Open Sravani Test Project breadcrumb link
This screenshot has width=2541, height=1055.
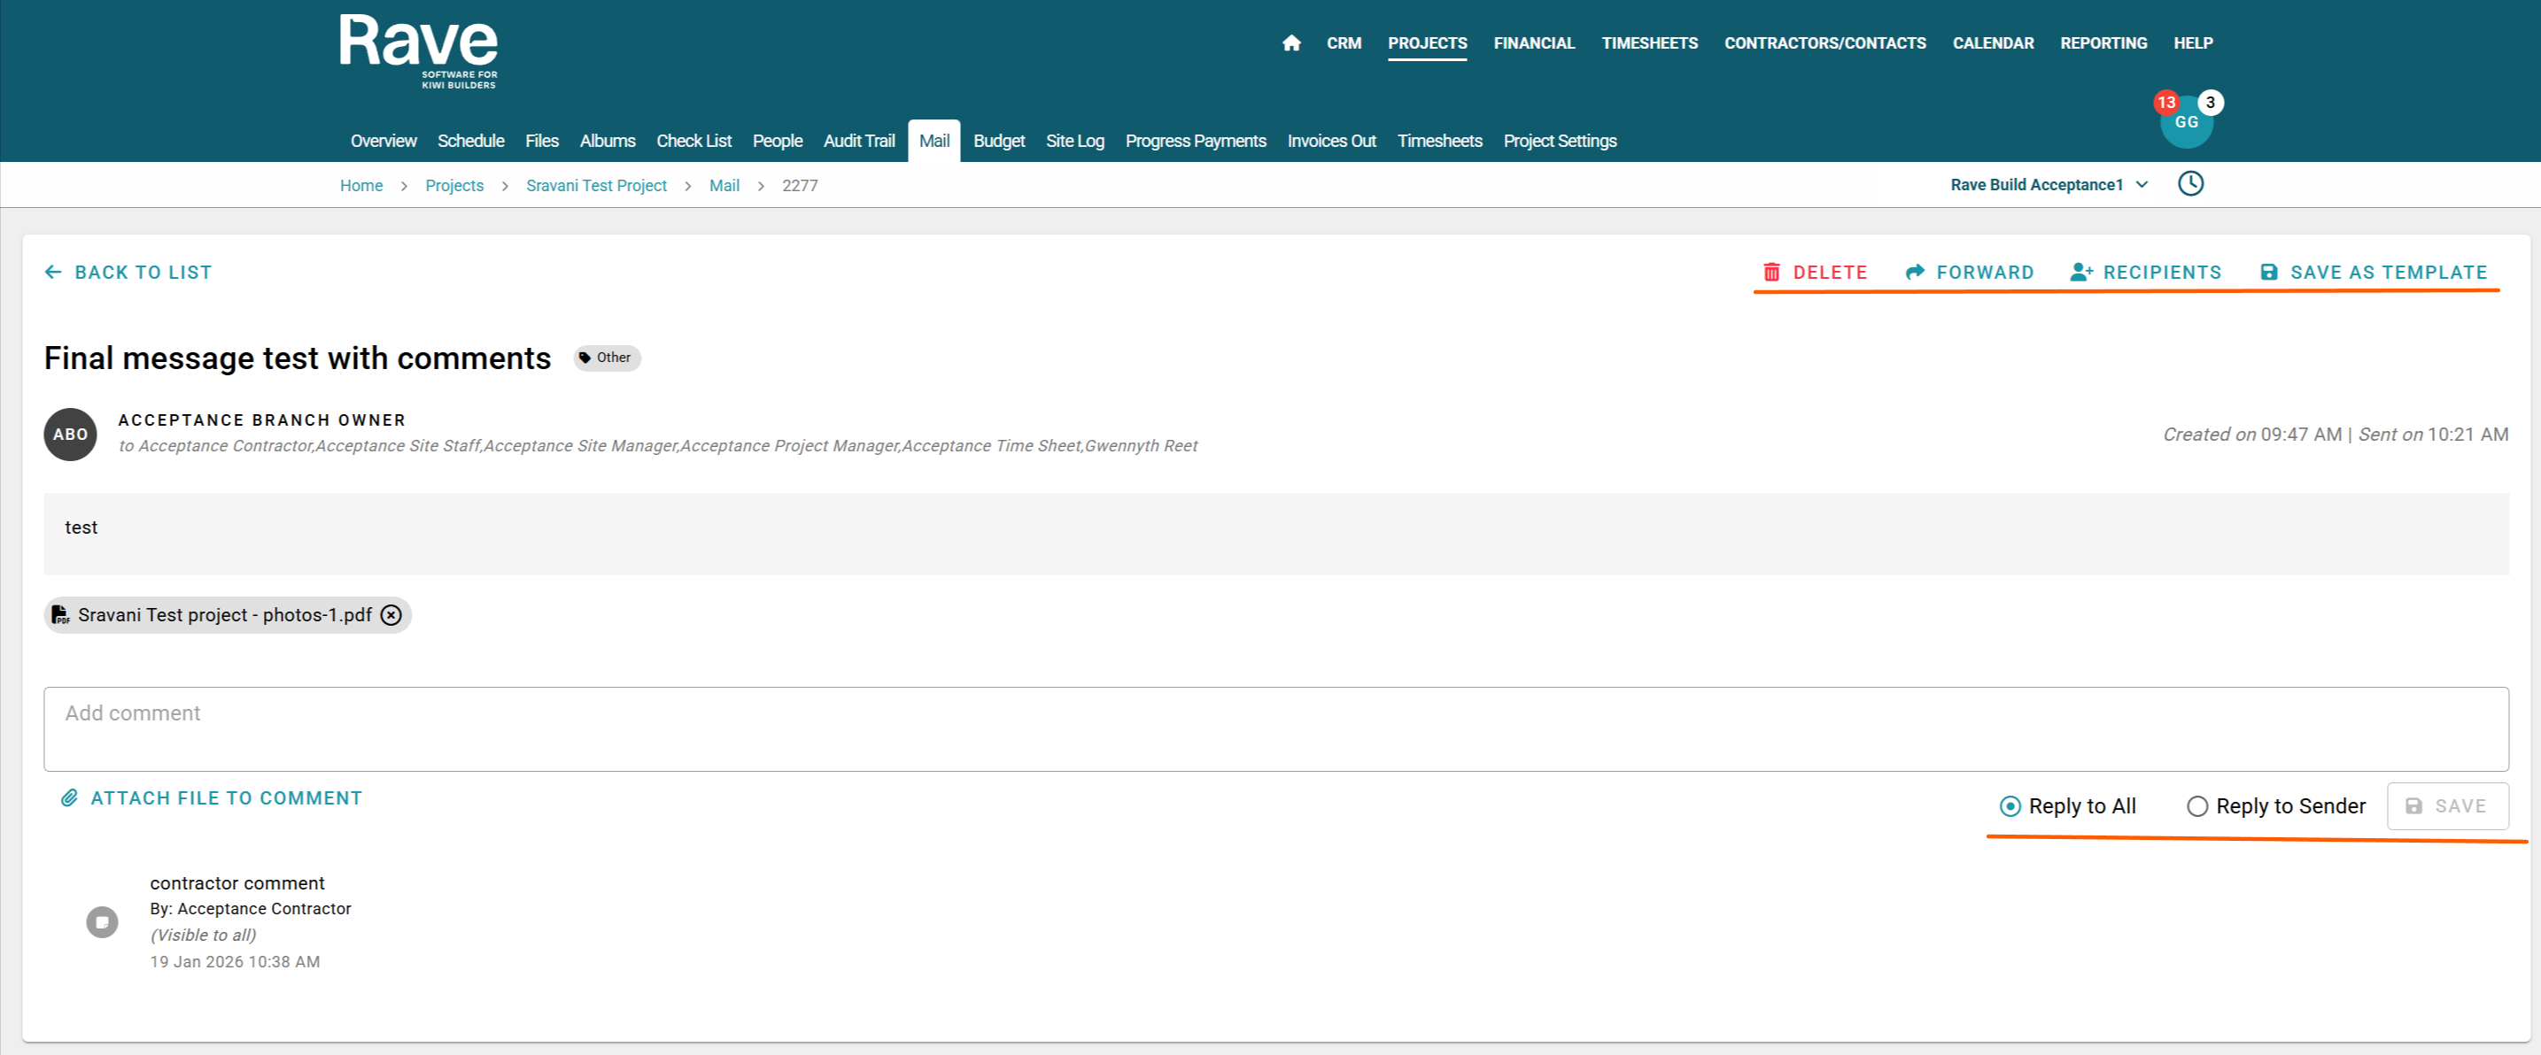coord(596,185)
